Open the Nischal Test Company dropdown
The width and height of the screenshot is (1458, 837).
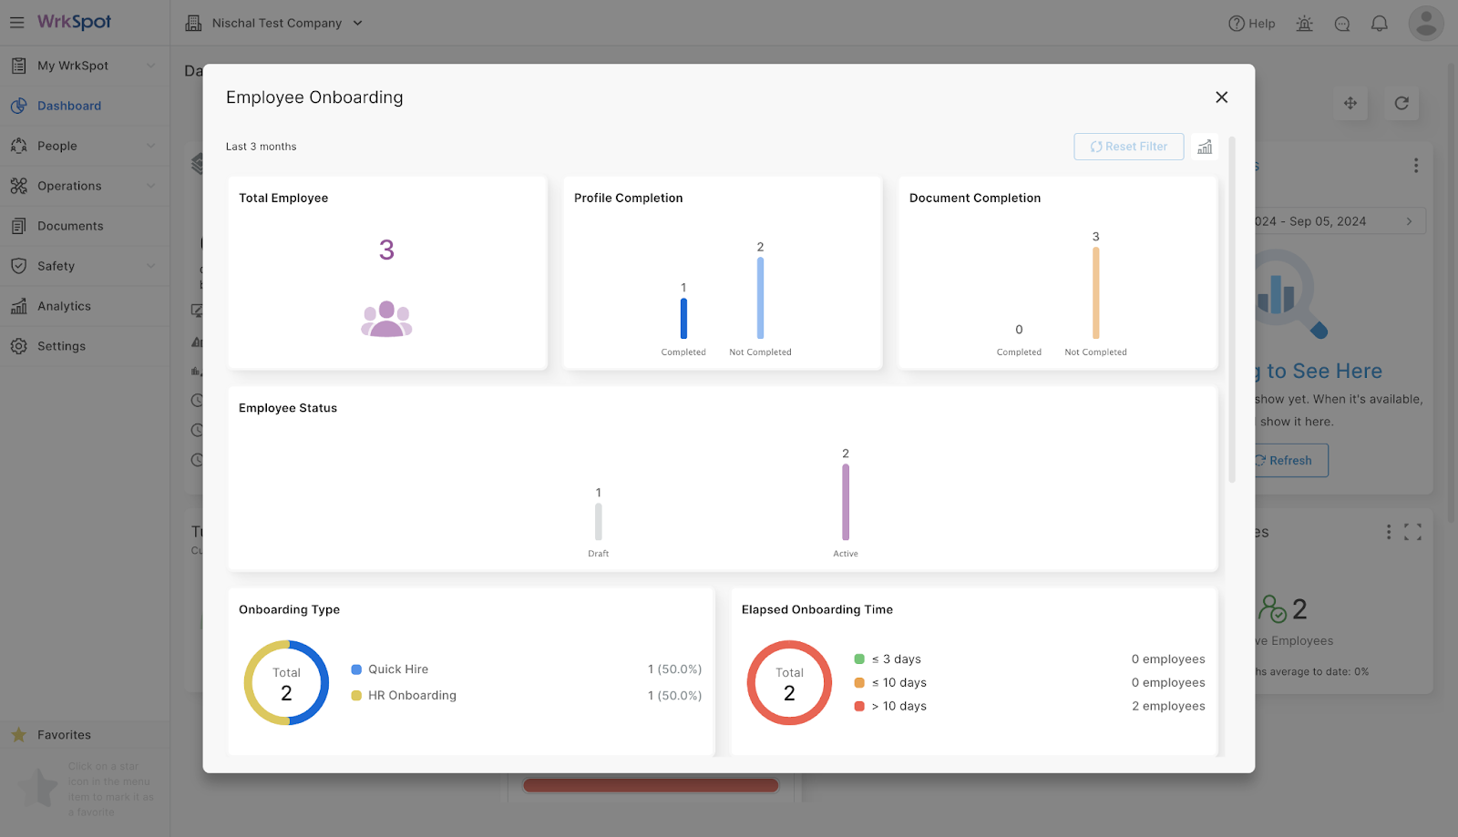pyautogui.click(x=273, y=23)
